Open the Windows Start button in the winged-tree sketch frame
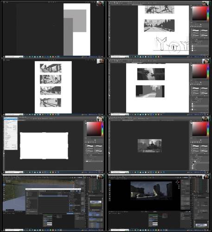 [x=109, y=57]
